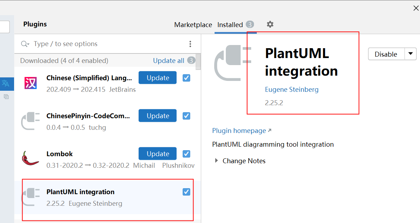Viewport: 420px width, 223px height.
Task: Click the copy icon in the left sidebar
Action: (6, 97)
